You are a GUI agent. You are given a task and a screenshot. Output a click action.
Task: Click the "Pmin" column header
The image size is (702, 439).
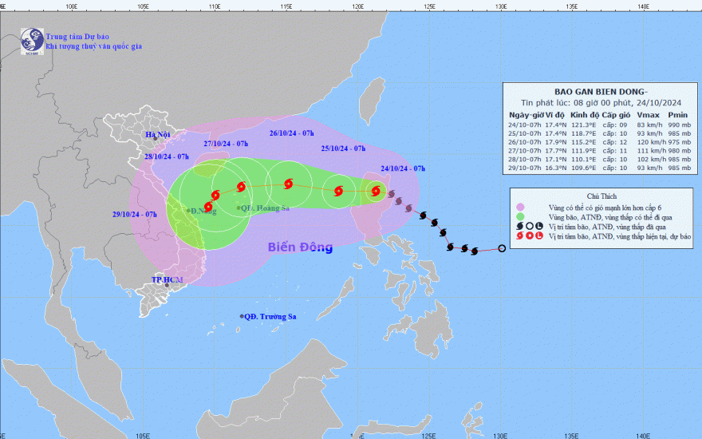coord(678,115)
